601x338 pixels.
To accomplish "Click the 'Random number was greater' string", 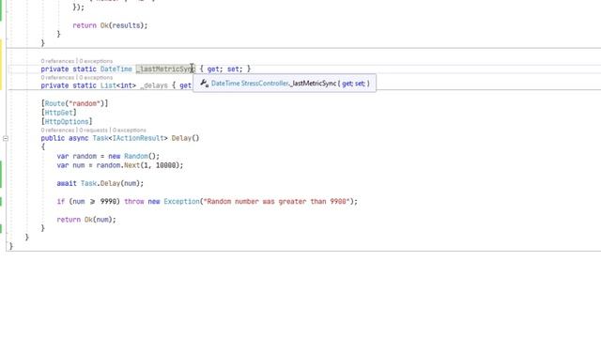I will tap(277, 202).
